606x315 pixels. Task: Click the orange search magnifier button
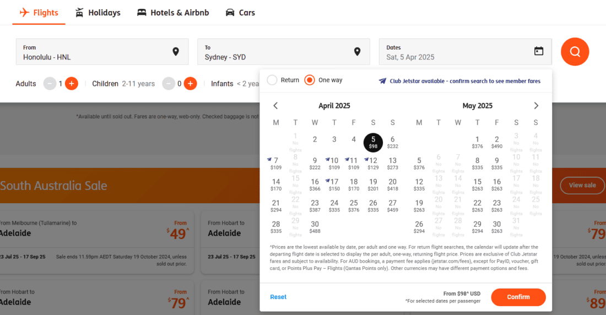(575, 52)
